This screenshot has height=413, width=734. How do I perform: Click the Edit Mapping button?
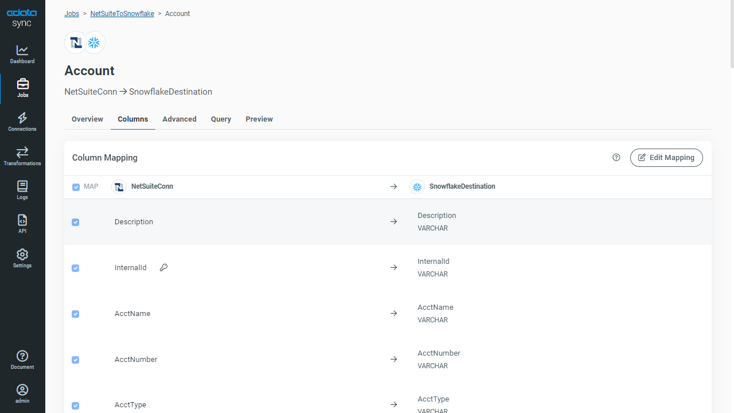[666, 158]
